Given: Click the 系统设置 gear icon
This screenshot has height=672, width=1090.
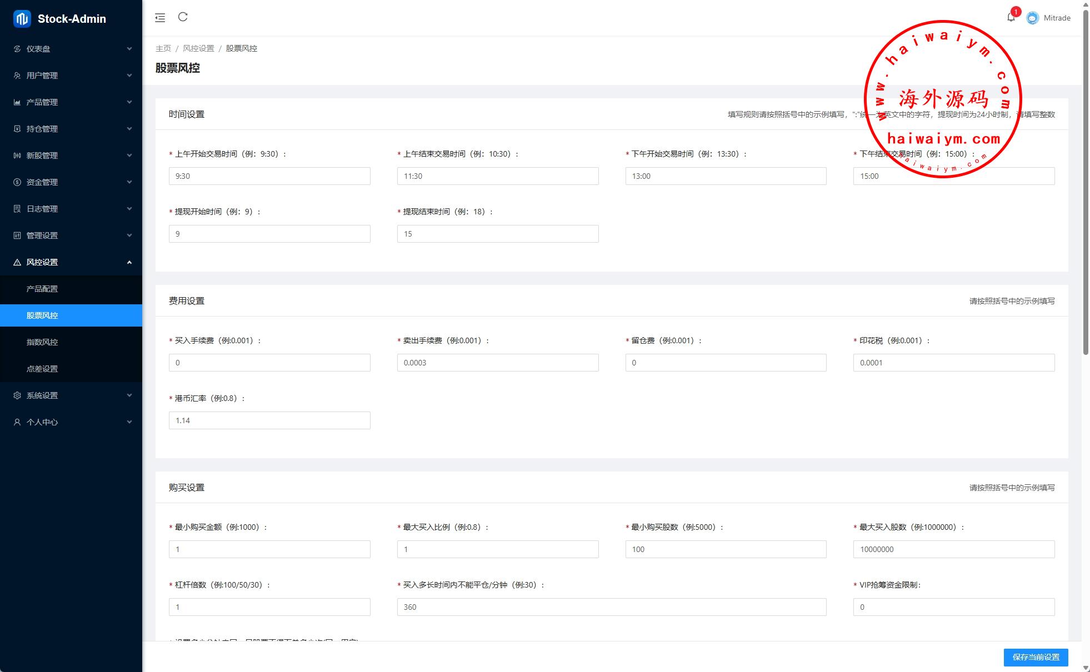Looking at the screenshot, I should 17,395.
